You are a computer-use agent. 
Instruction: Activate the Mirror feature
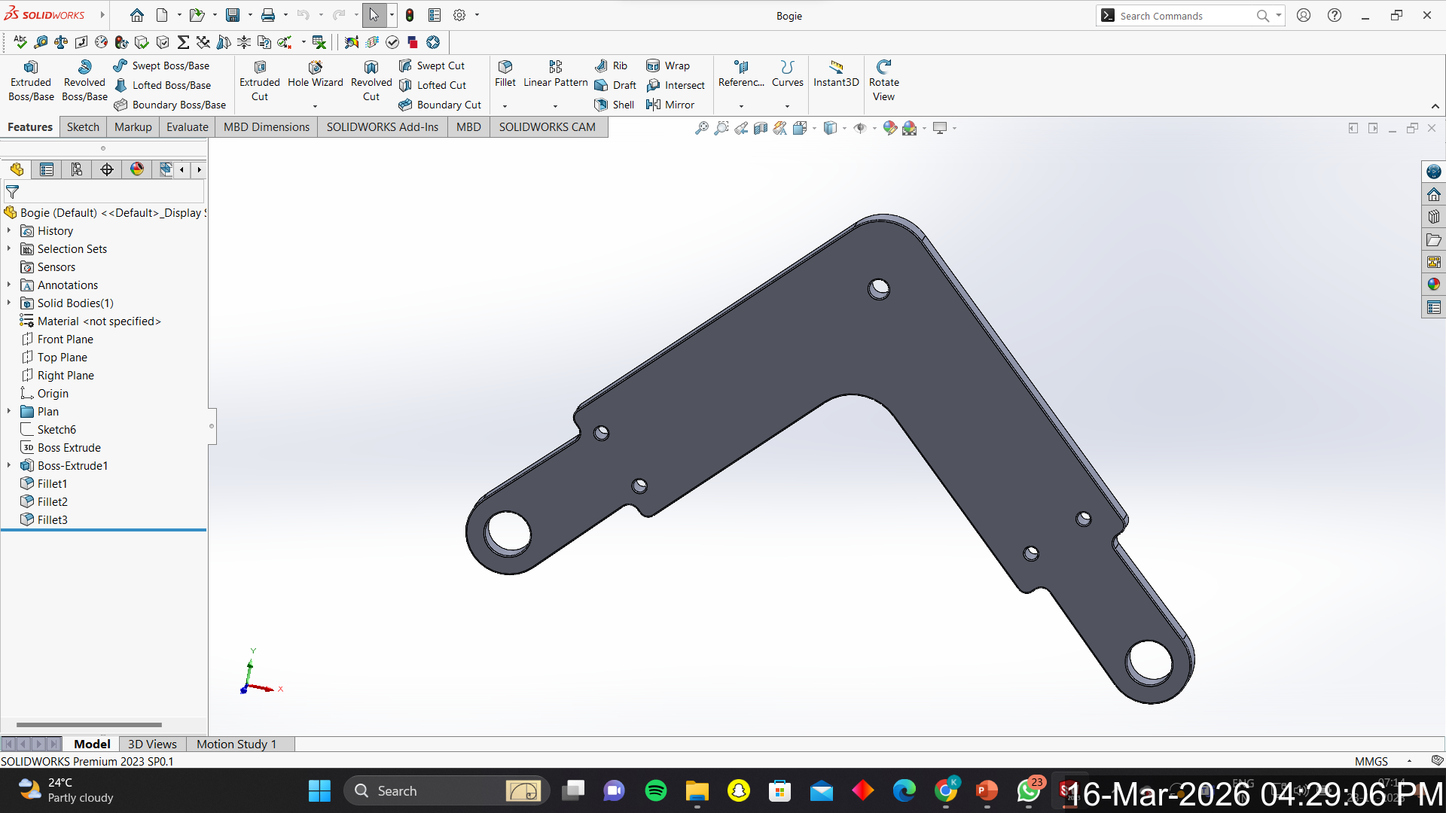tap(670, 105)
